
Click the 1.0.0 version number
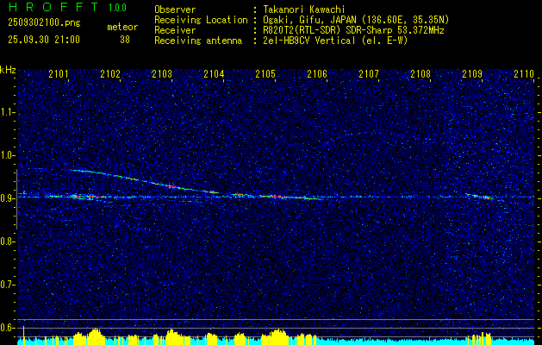click(x=117, y=8)
